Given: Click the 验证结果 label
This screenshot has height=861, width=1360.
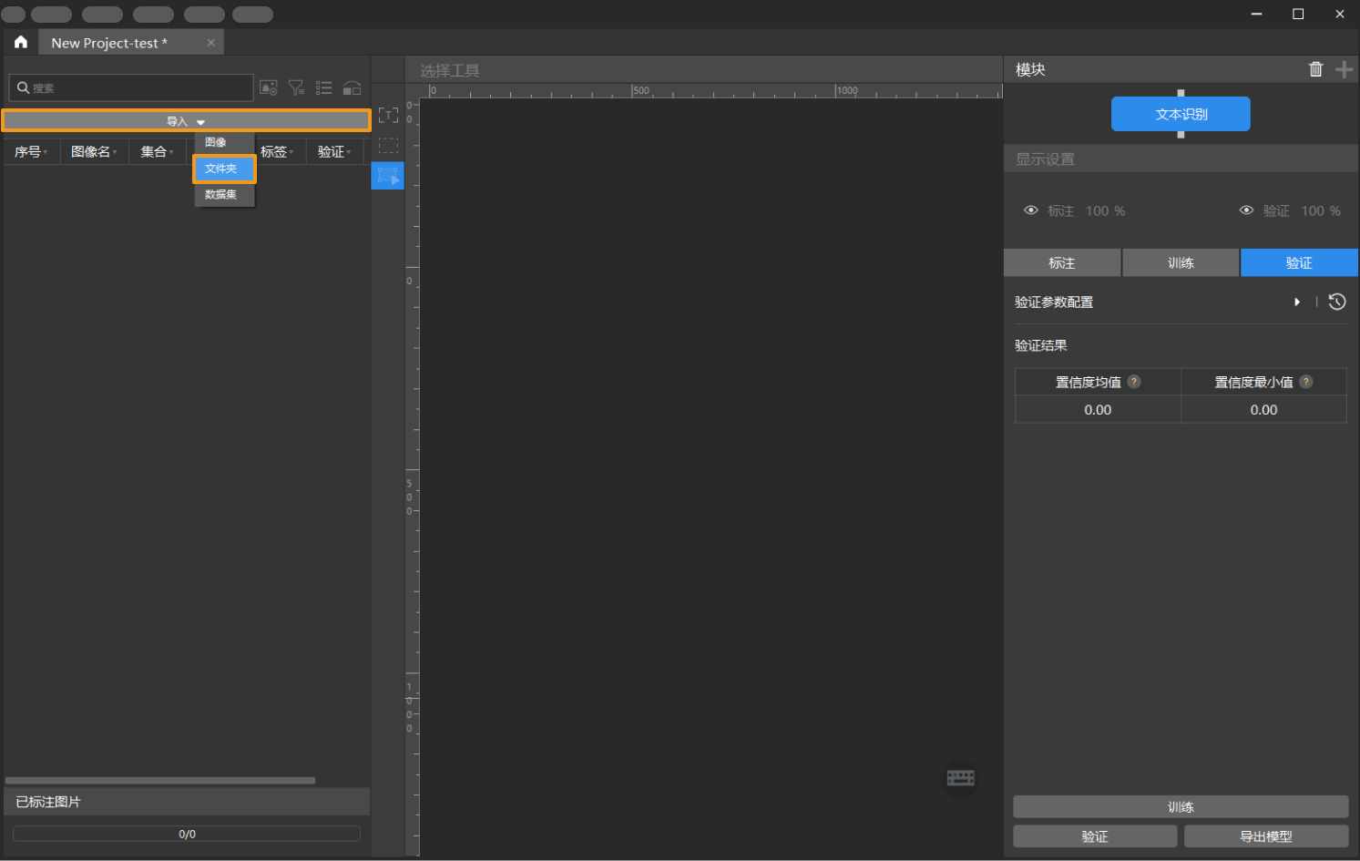Looking at the screenshot, I should pos(1041,345).
